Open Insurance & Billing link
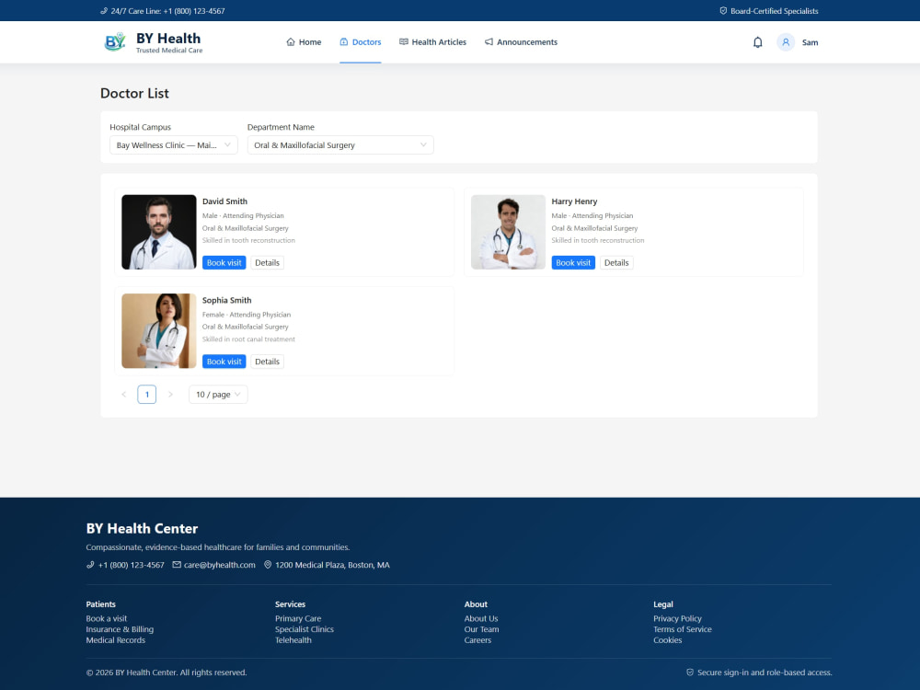The width and height of the screenshot is (920, 690). pyautogui.click(x=120, y=629)
